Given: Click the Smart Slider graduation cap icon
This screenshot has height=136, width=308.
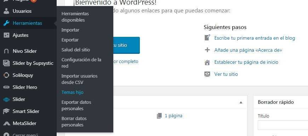Looking at the screenshot, I should pos(6,112).
